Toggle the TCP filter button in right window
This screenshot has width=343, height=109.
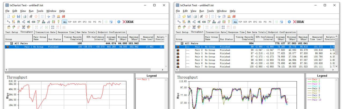240,22
